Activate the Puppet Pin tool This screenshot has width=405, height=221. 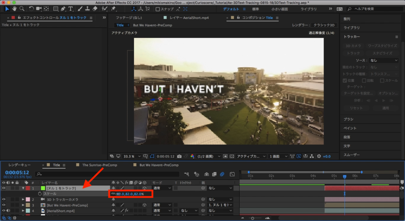(x=114, y=8)
